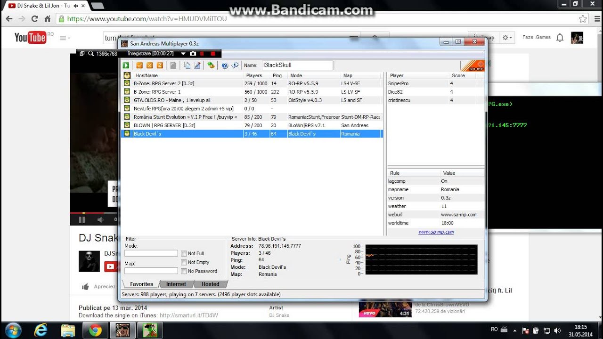Select the GTA.OLDS.RO - Maine server row

(253, 100)
